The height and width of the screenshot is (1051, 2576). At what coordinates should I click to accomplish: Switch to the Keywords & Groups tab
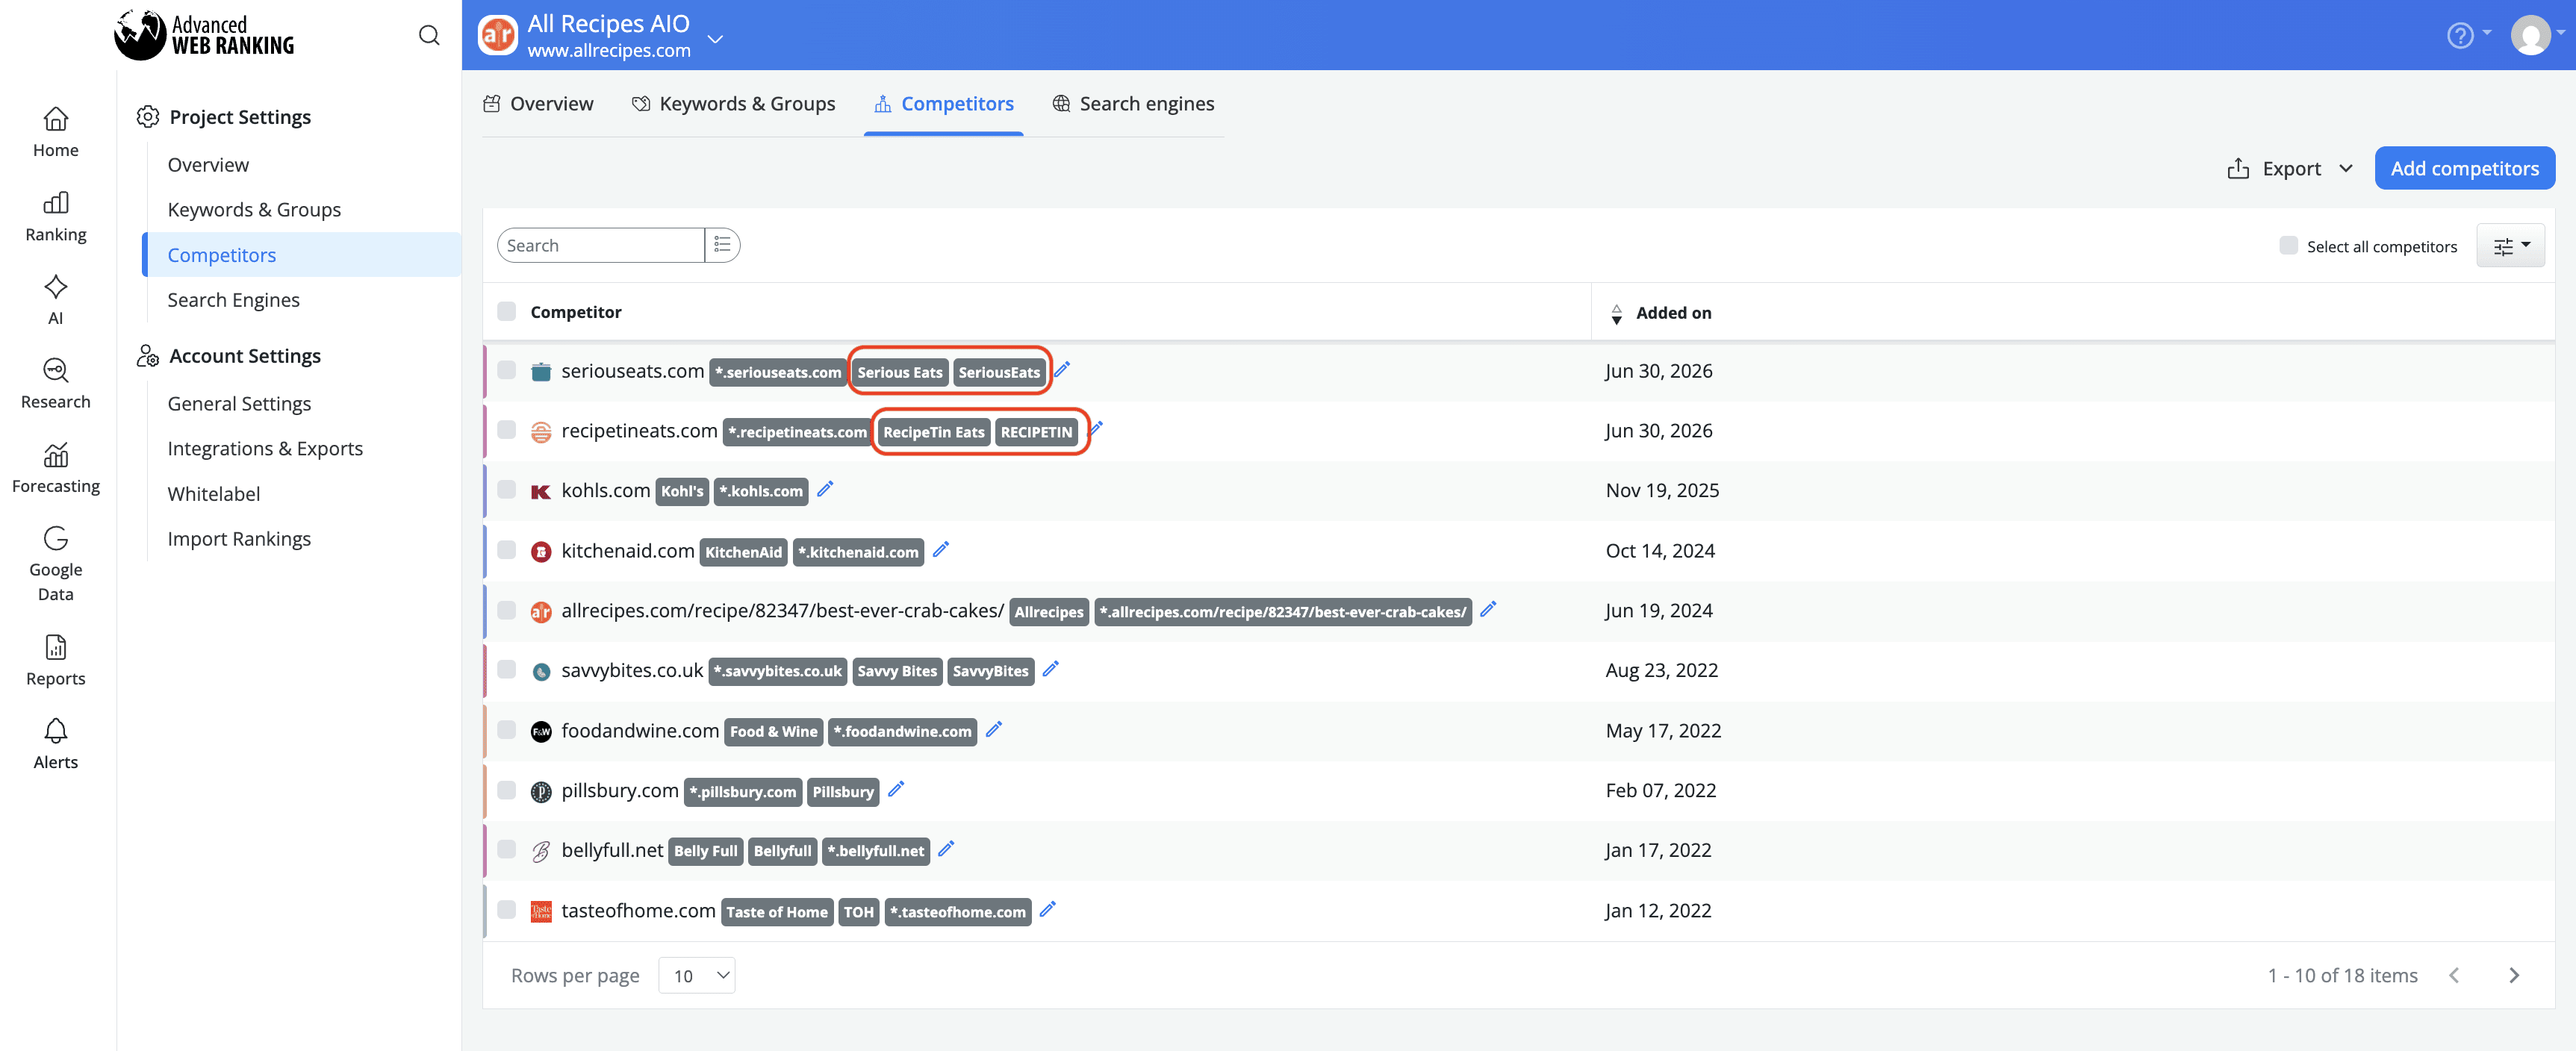(x=734, y=104)
